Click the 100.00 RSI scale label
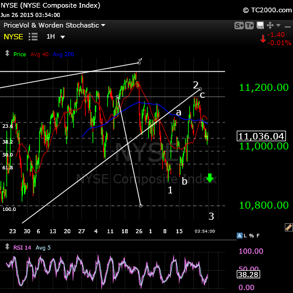The image size is (293, 293). click(x=251, y=251)
